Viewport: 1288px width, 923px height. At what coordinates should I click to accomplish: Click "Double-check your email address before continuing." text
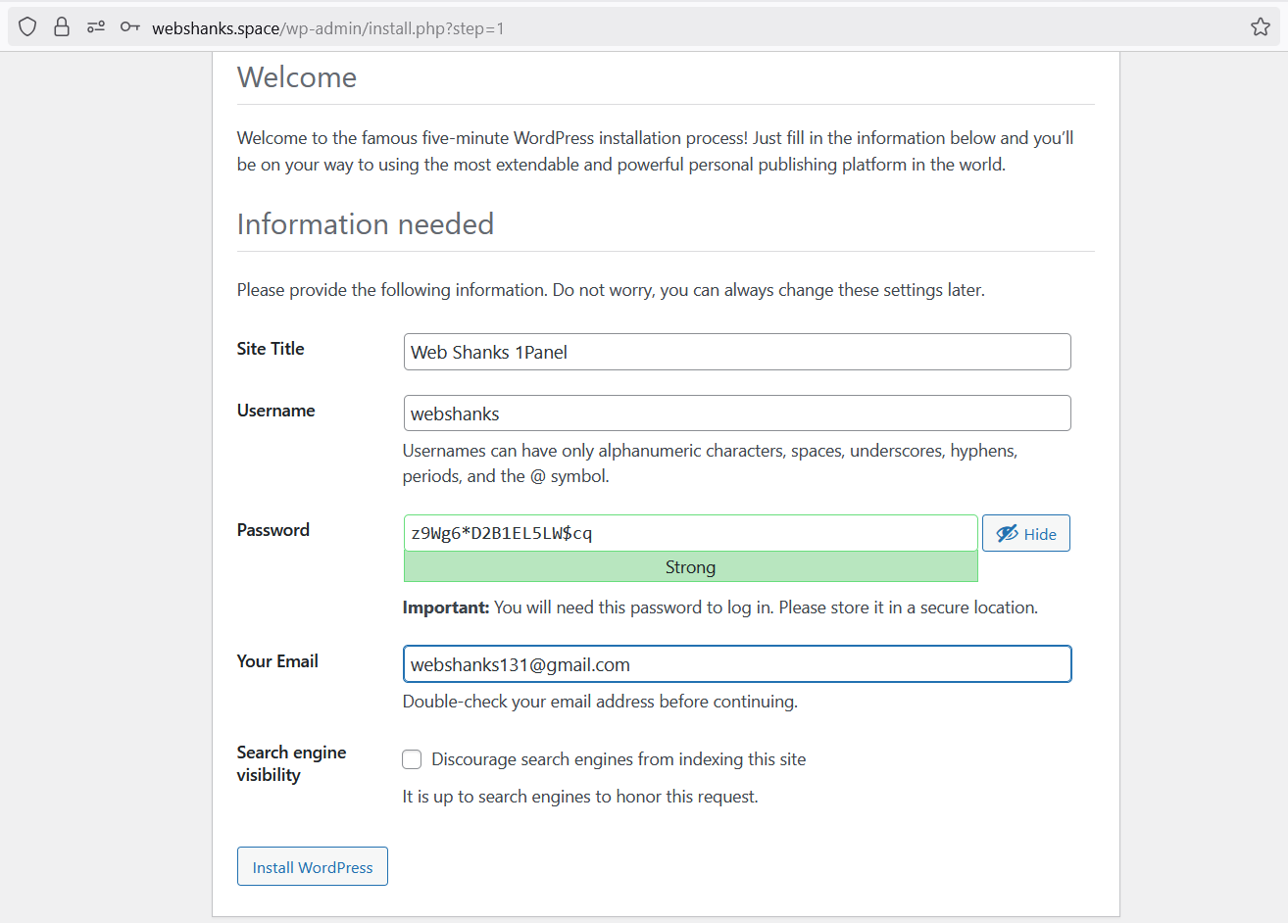tap(600, 702)
